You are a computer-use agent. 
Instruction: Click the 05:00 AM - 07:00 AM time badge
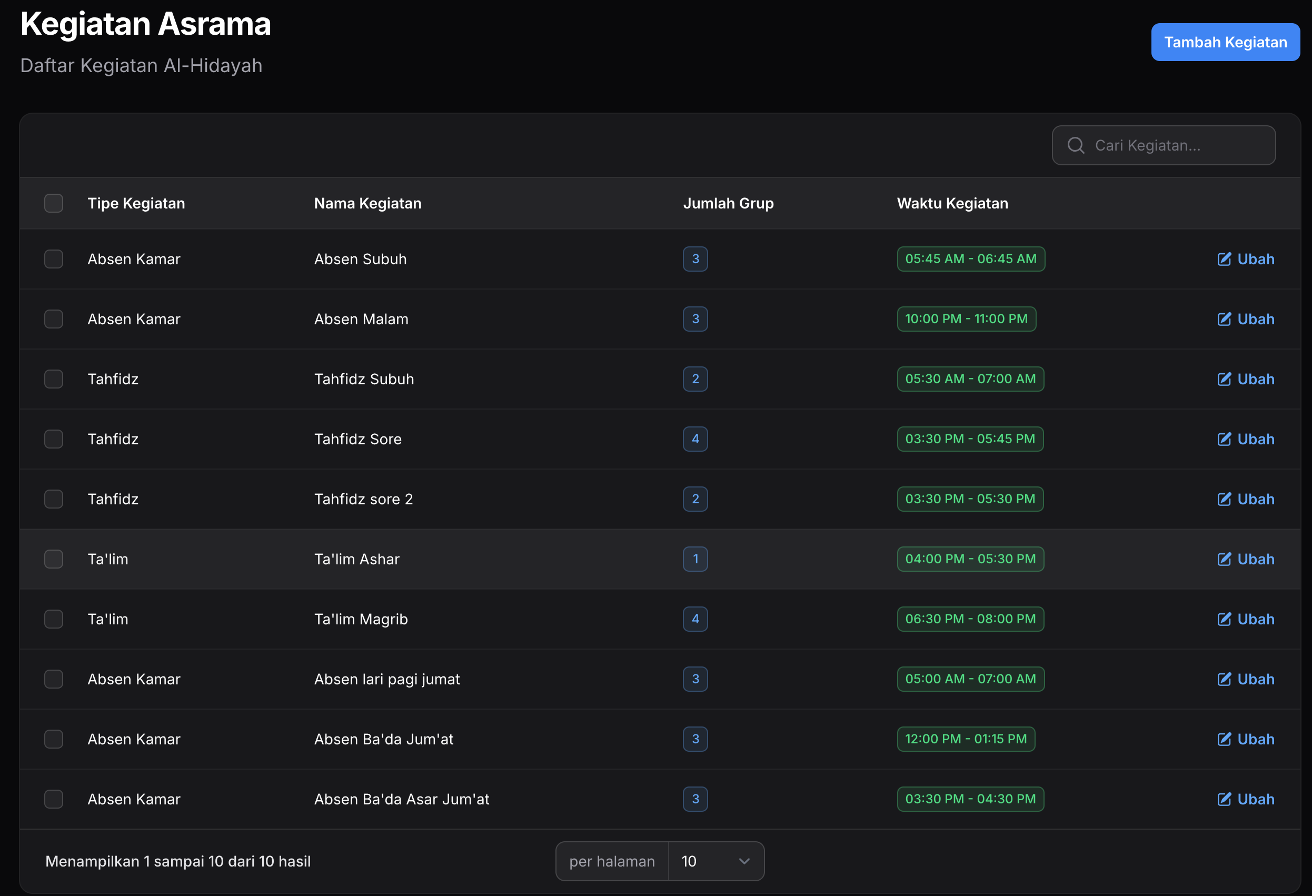(970, 679)
